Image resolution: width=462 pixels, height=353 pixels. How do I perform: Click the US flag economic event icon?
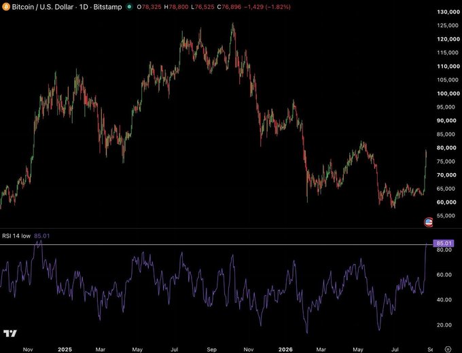pos(429,222)
